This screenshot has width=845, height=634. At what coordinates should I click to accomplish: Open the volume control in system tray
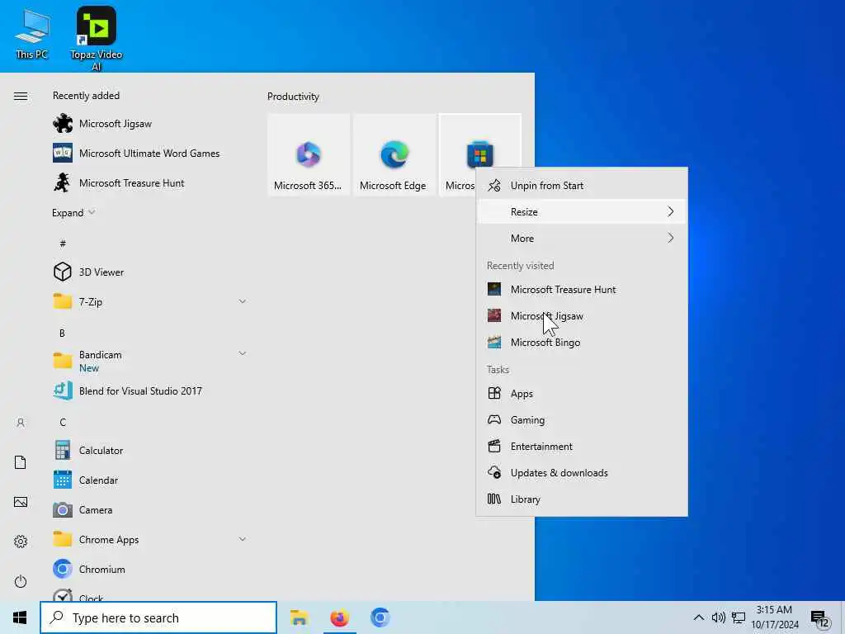719,617
